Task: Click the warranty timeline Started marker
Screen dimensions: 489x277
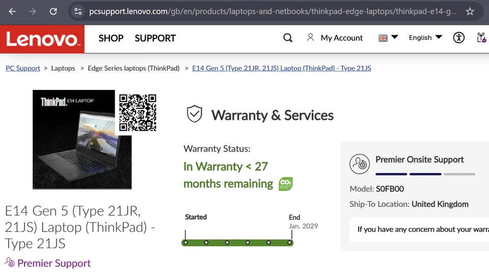Action: [x=185, y=242]
